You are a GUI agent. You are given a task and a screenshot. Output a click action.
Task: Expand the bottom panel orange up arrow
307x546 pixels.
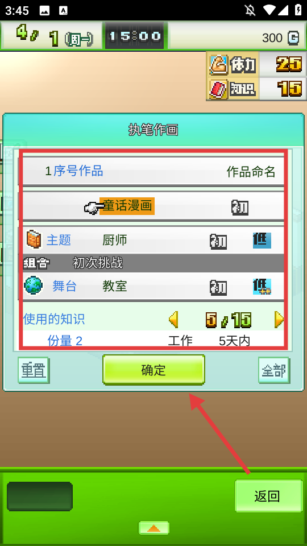pos(154,528)
